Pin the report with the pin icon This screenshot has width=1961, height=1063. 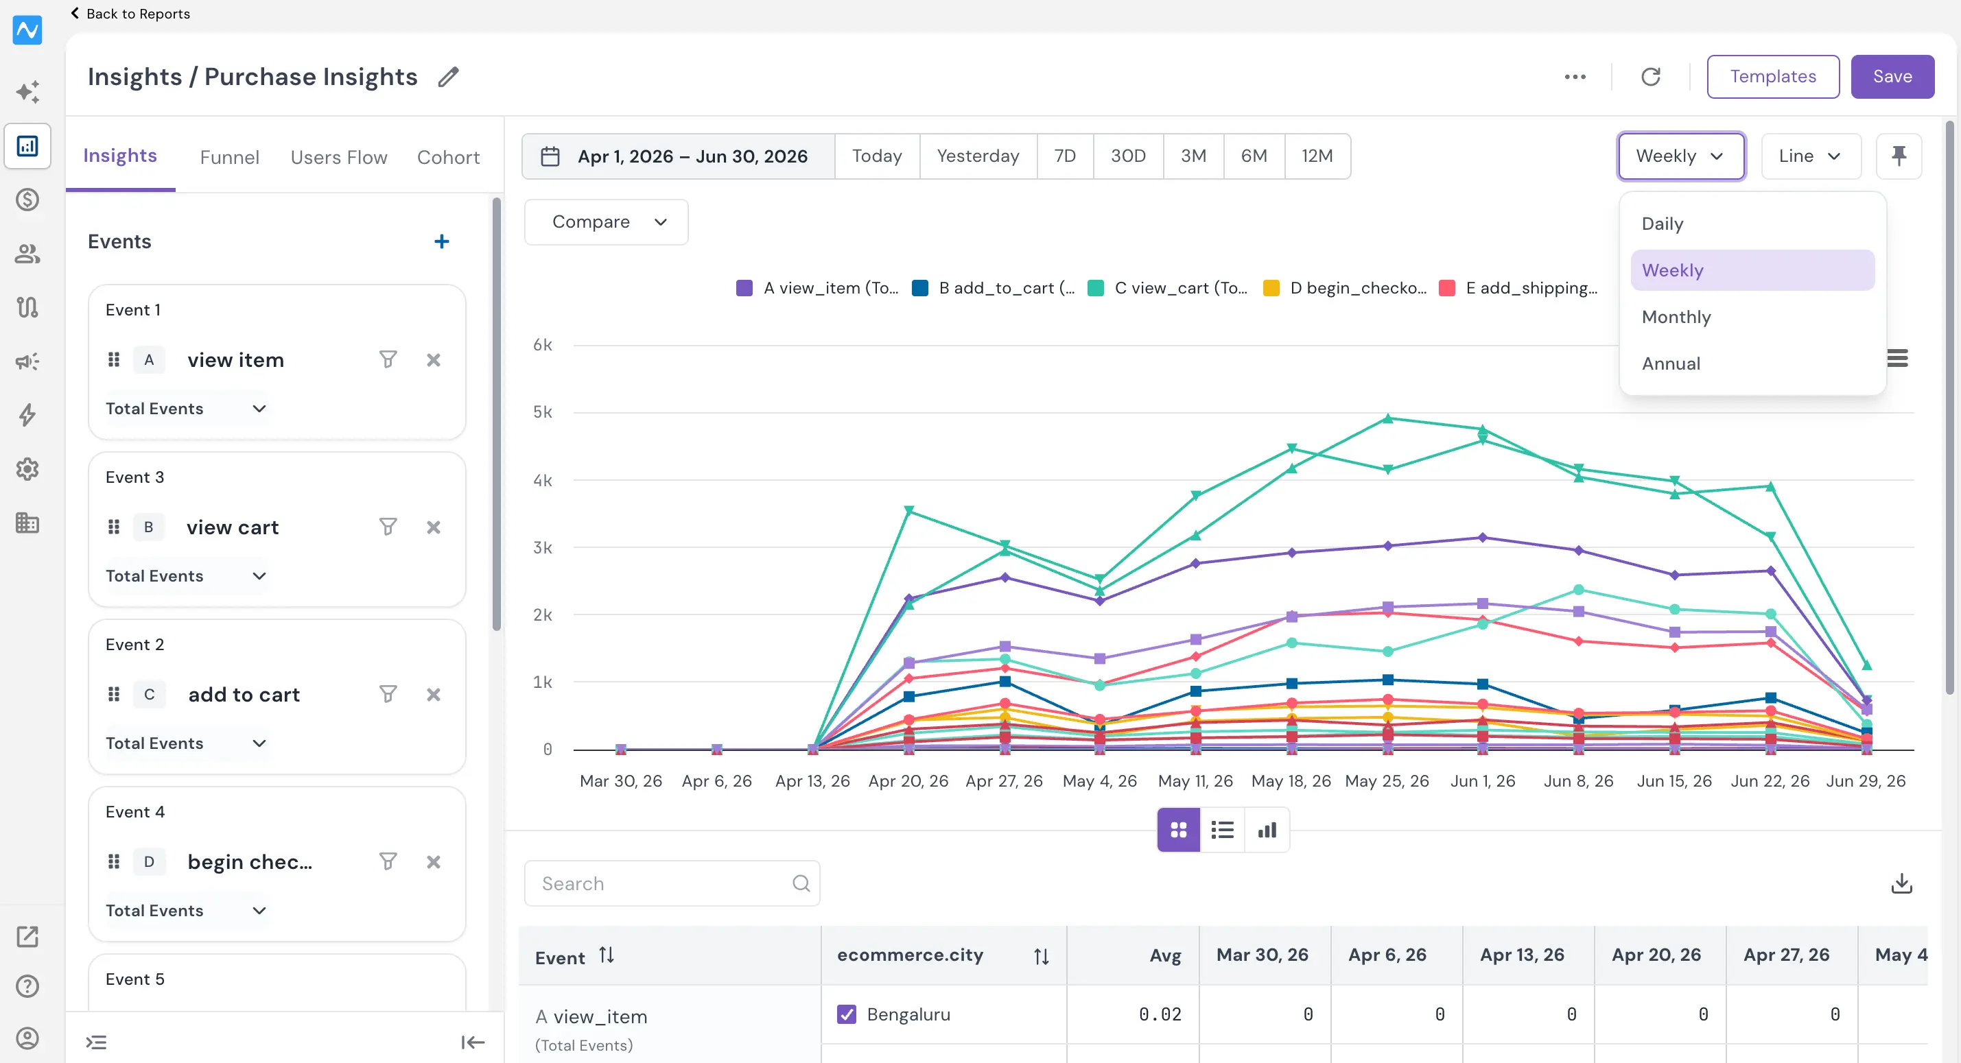(x=1899, y=156)
